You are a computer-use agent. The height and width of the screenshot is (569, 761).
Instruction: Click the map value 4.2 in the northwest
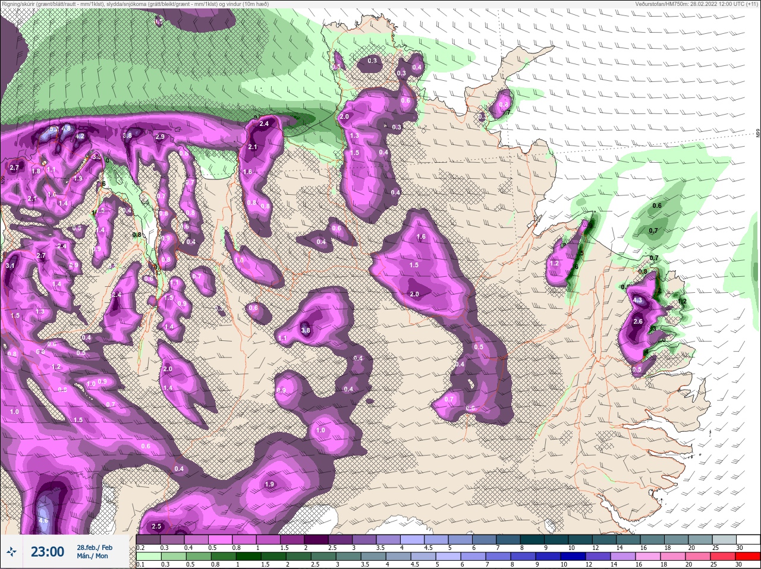tap(80, 136)
